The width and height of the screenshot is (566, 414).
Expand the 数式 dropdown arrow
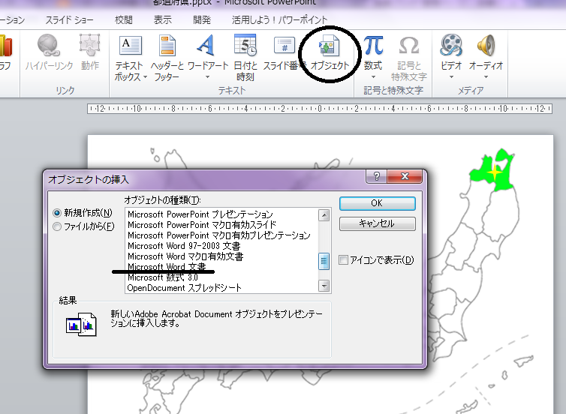373,76
